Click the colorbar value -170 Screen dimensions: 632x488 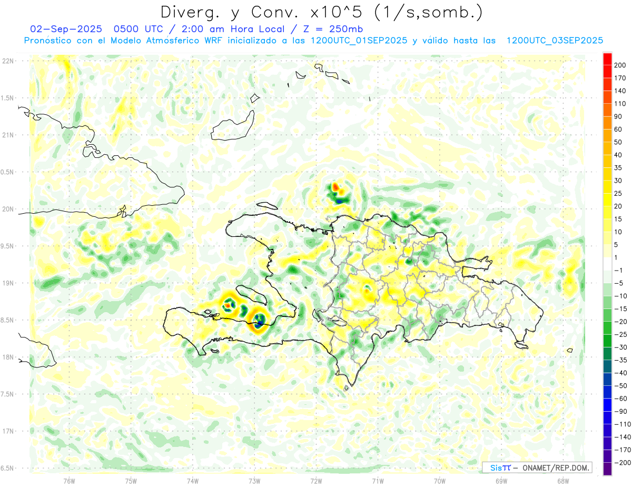point(622,450)
